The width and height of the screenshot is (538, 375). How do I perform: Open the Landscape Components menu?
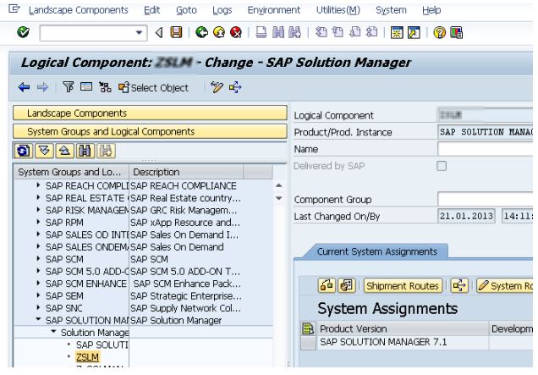point(78,10)
